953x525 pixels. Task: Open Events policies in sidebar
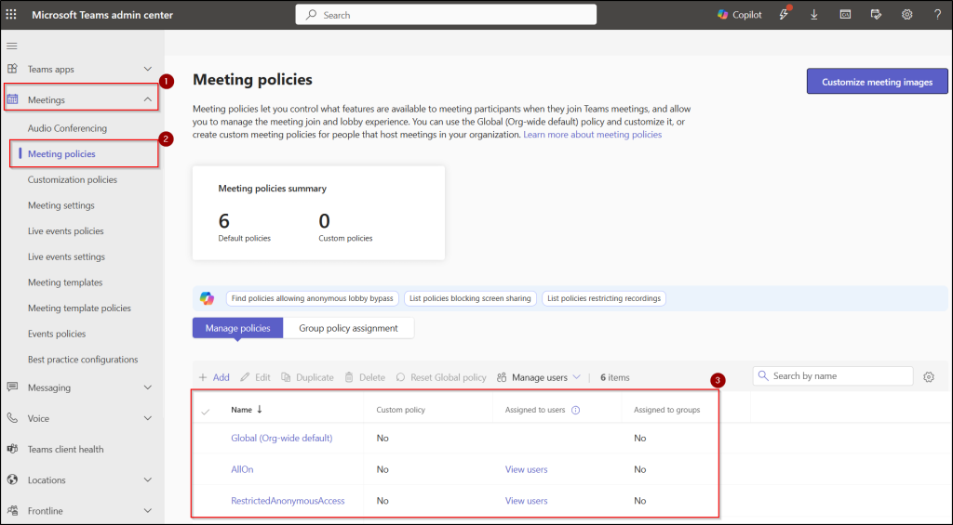[57, 334]
